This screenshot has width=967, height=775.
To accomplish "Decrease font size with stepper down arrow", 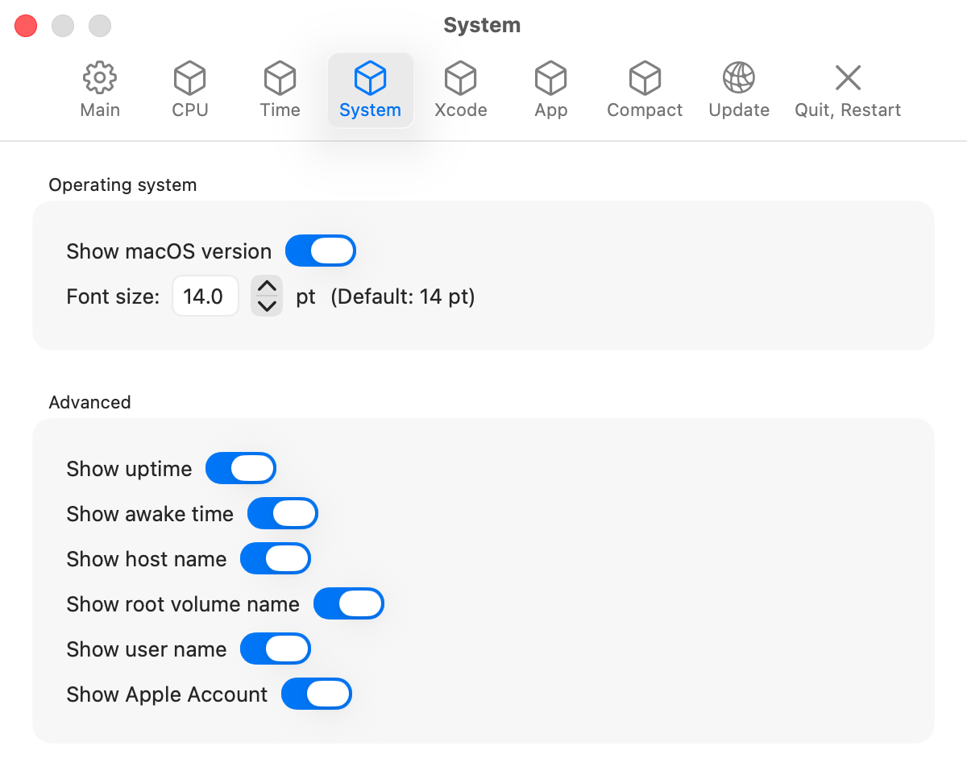I will [267, 306].
